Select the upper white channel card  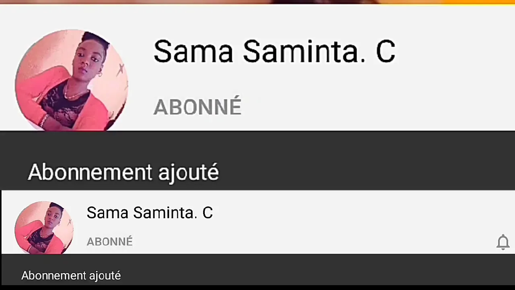tap(257, 67)
